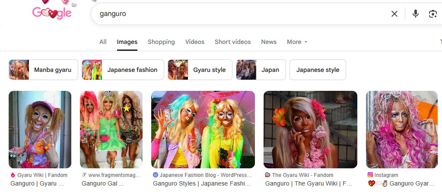Select the Japan suggestion chip

pyautogui.click(x=261, y=70)
